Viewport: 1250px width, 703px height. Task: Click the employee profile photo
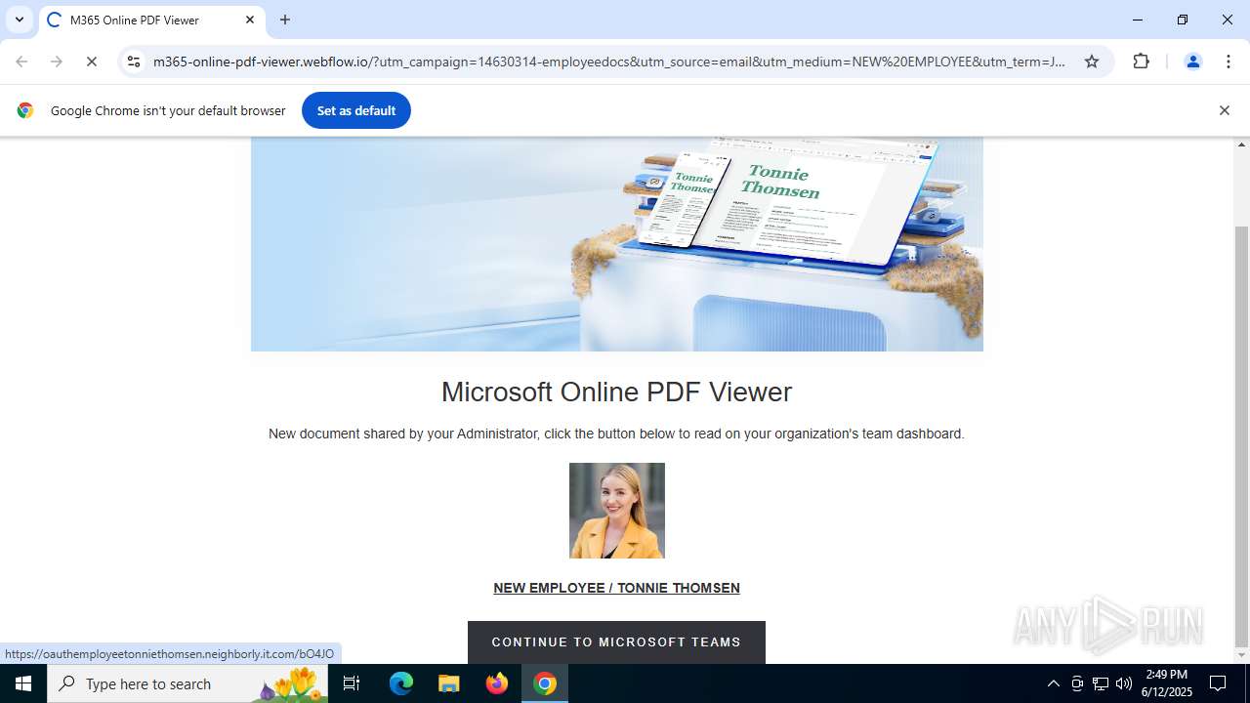tap(617, 511)
